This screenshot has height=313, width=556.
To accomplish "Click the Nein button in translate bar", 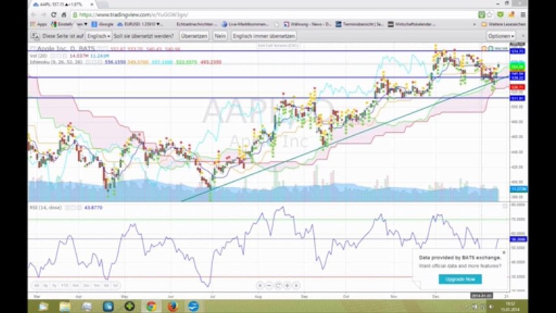I will (x=220, y=36).
